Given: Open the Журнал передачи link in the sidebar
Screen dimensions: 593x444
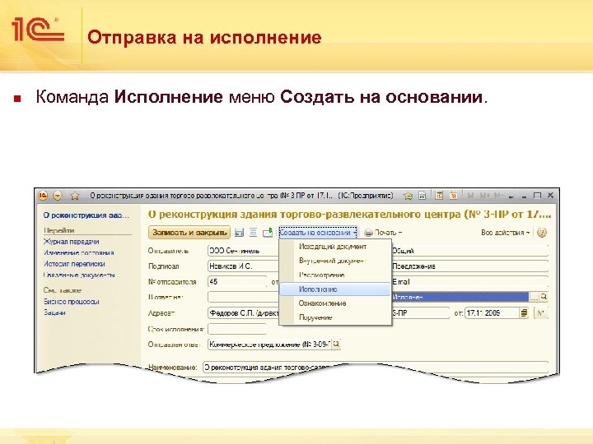Looking at the screenshot, I should [x=71, y=242].
